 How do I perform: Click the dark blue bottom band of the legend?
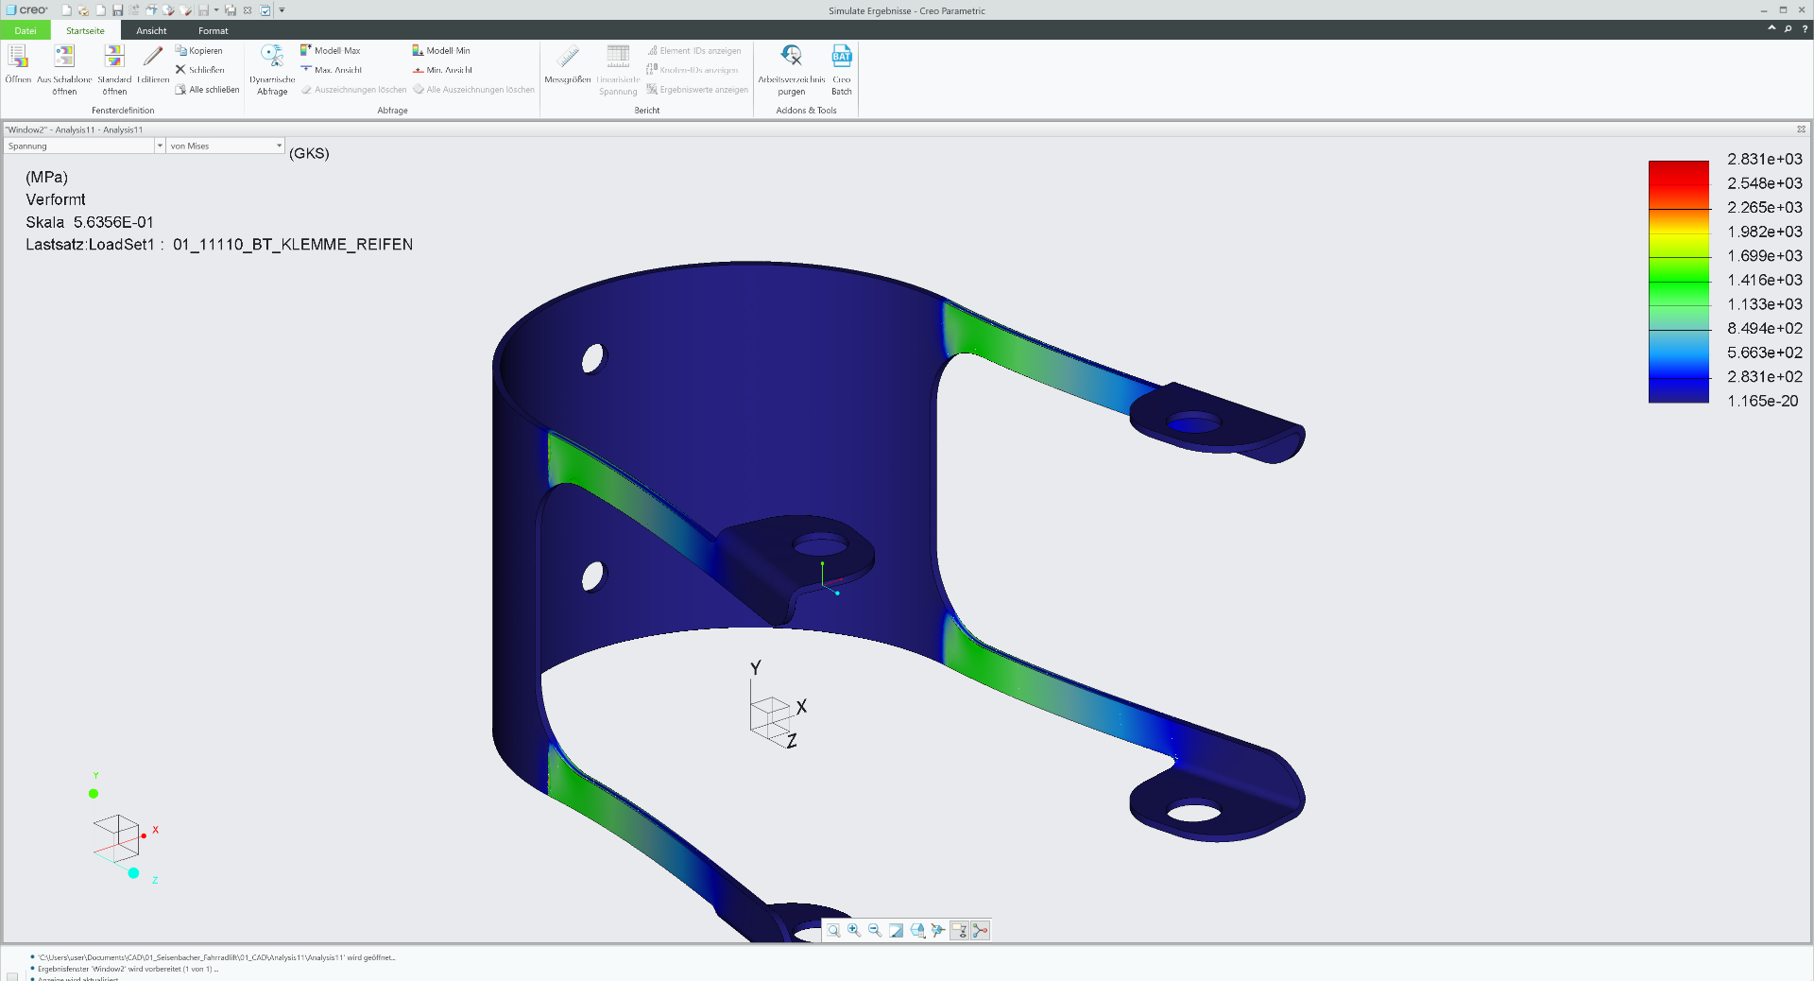click(x=1679, y=390)
